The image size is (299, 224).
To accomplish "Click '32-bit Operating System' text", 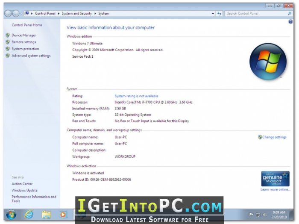I will [x=133, y=115].
